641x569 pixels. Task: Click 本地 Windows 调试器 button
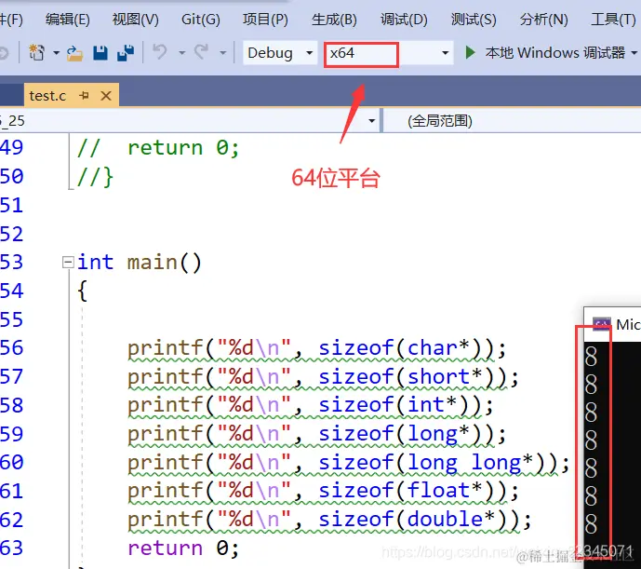(x=554, y=52)
